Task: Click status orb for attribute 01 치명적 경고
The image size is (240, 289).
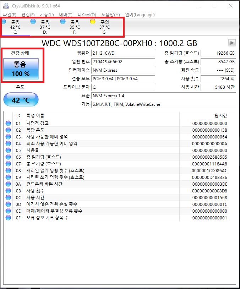Action: tap(8, 123)
